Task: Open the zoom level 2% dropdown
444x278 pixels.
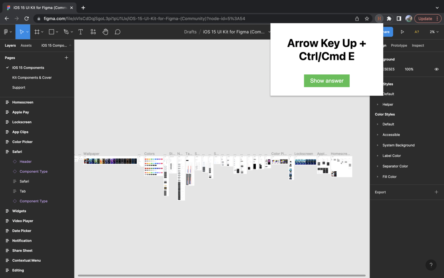Action: [x=434, y=32]
